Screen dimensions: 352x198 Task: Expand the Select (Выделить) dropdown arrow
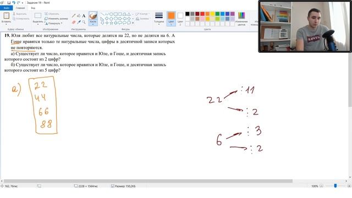click(x=38, y=24)
